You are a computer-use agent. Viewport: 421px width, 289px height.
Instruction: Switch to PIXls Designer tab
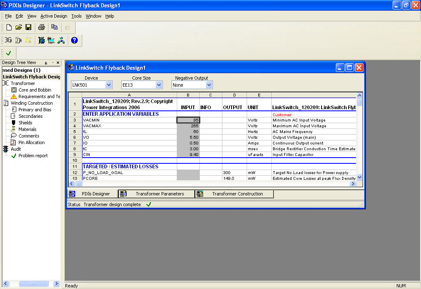92,194
